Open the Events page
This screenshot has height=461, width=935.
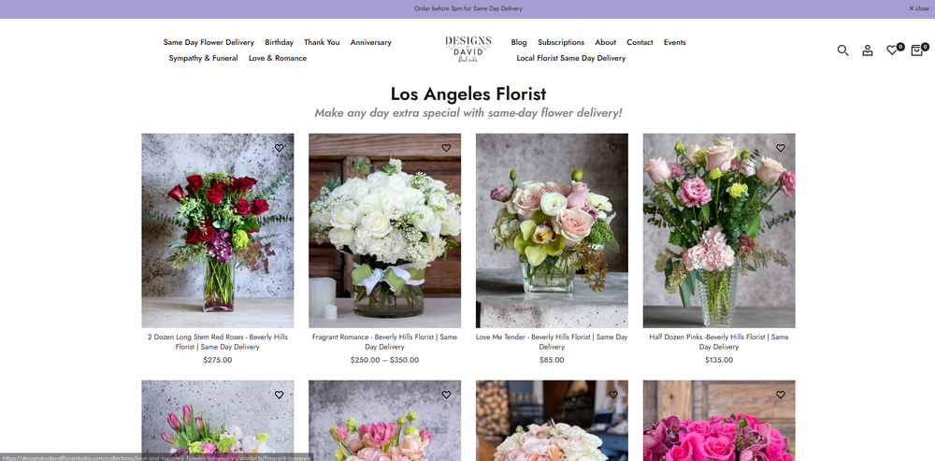674,42
